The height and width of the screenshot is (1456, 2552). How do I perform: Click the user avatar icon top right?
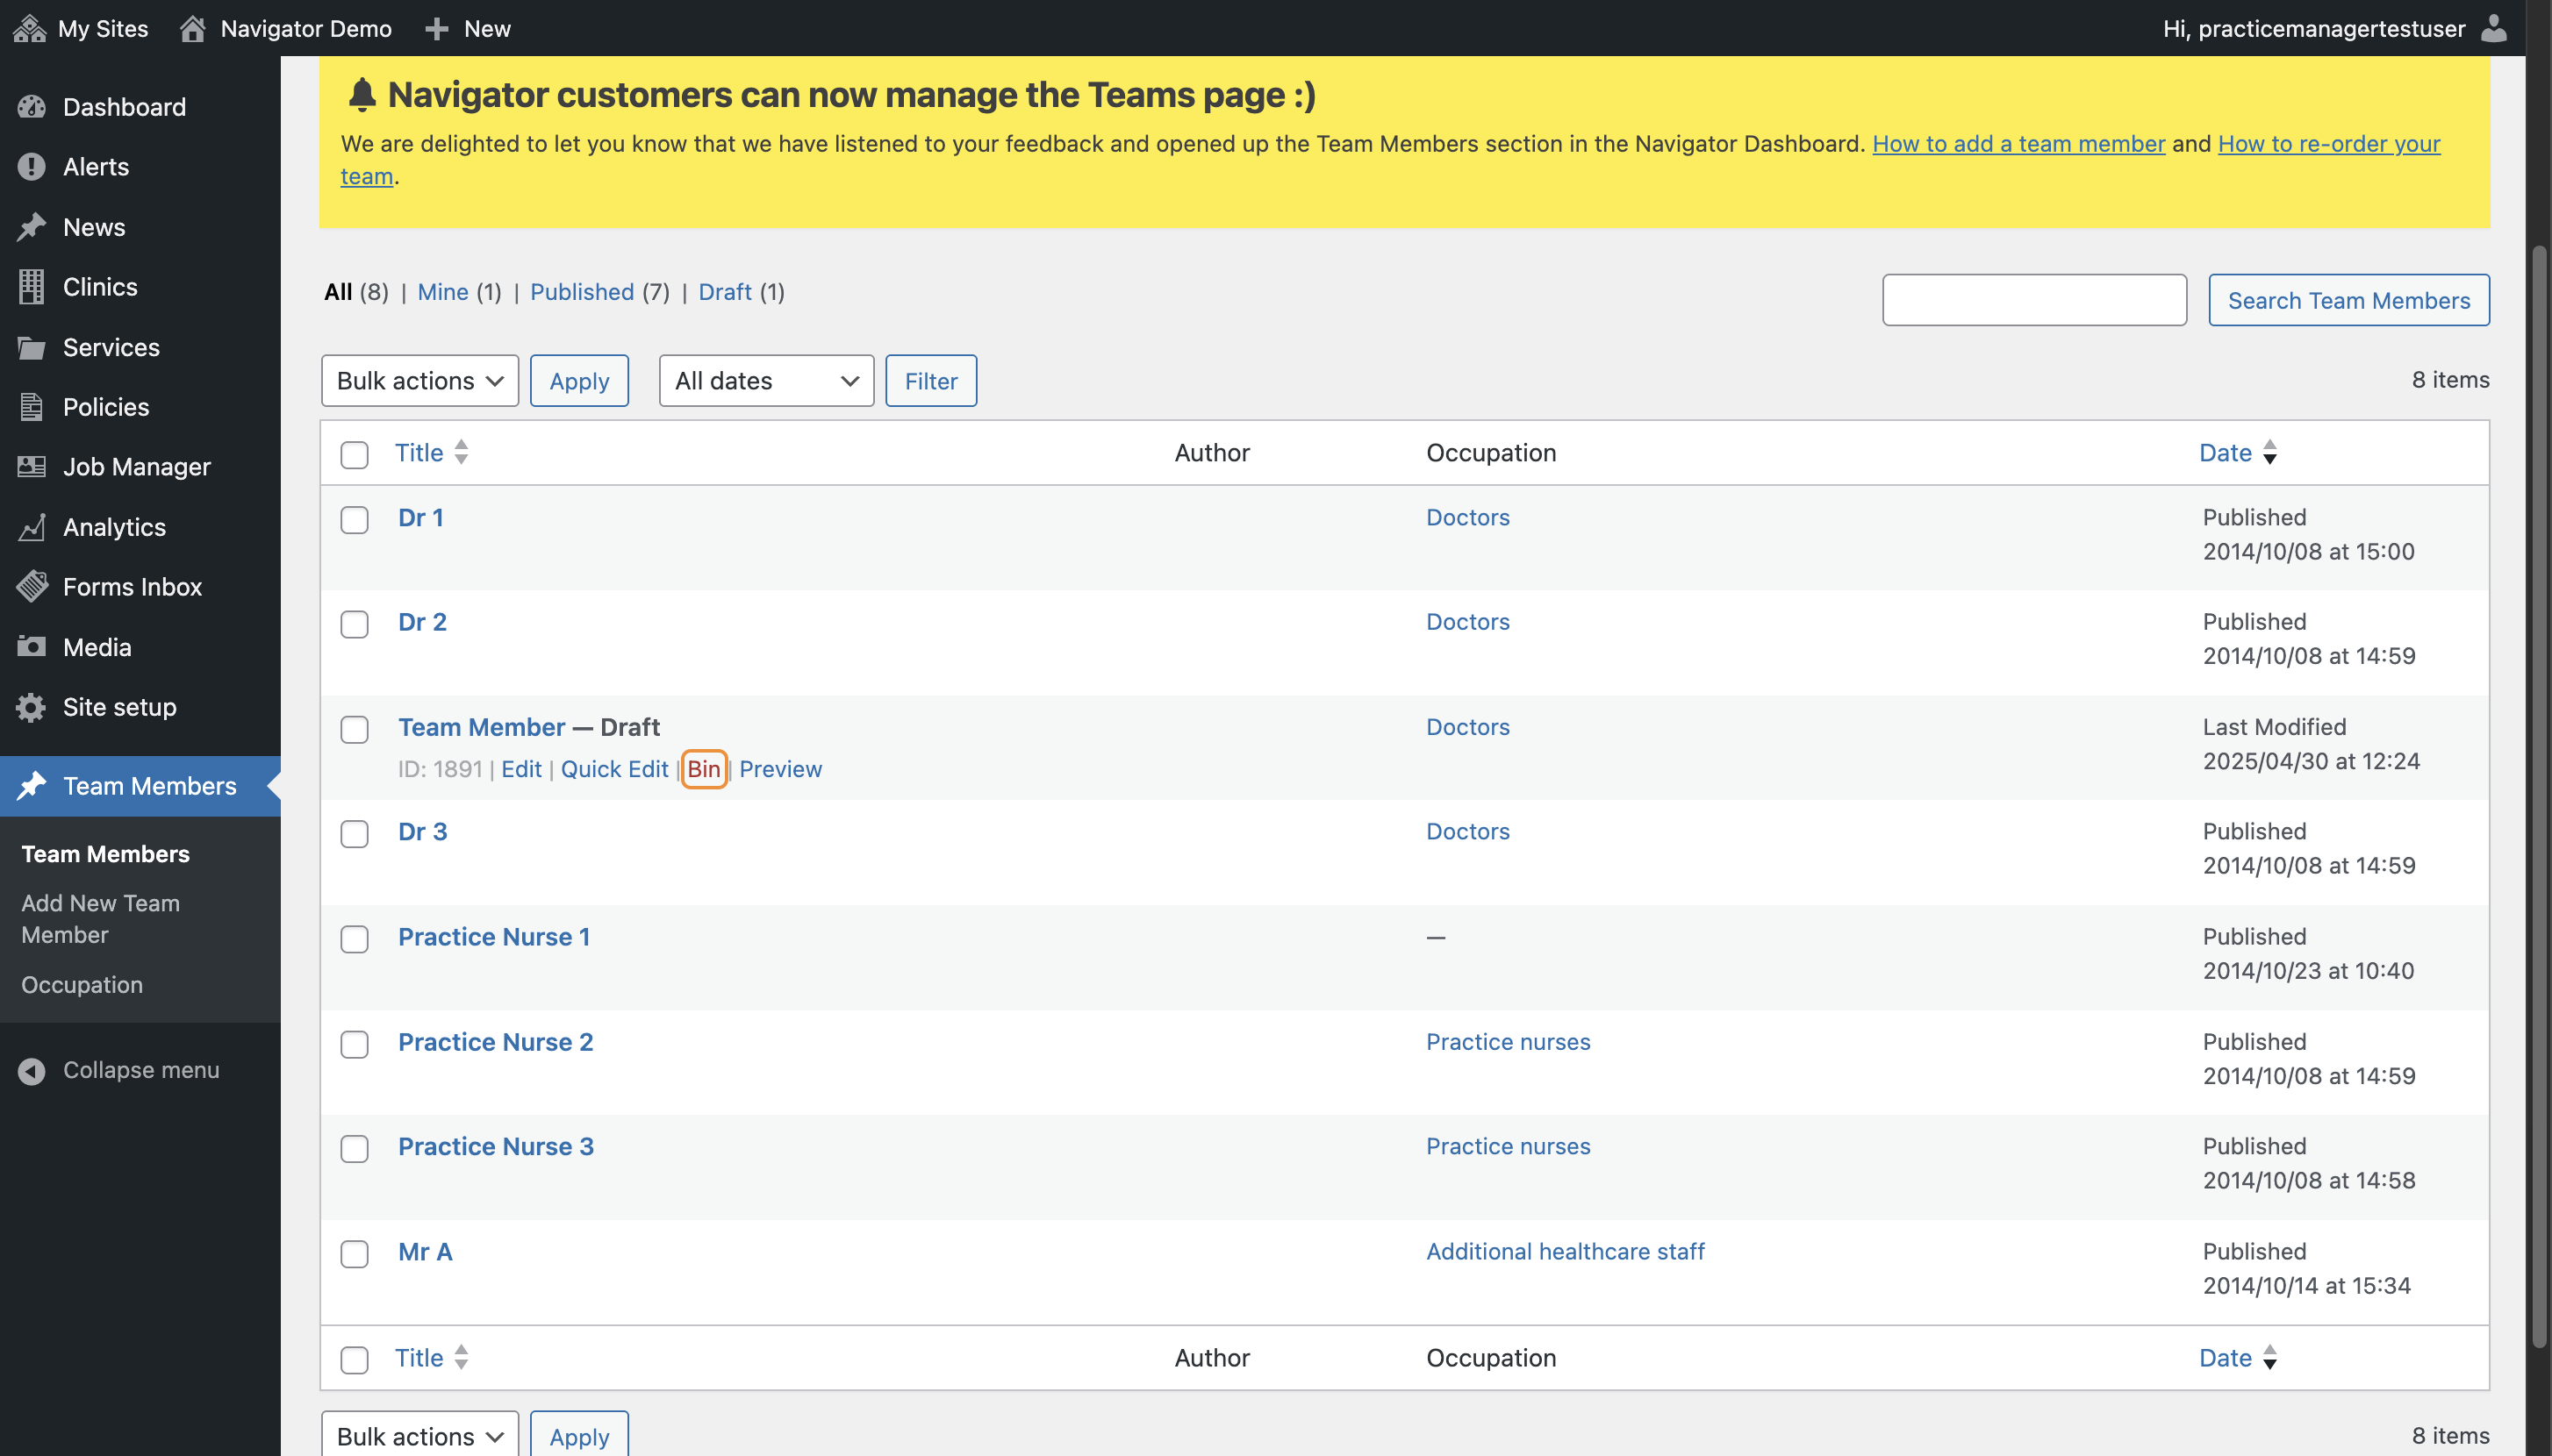2493,28
